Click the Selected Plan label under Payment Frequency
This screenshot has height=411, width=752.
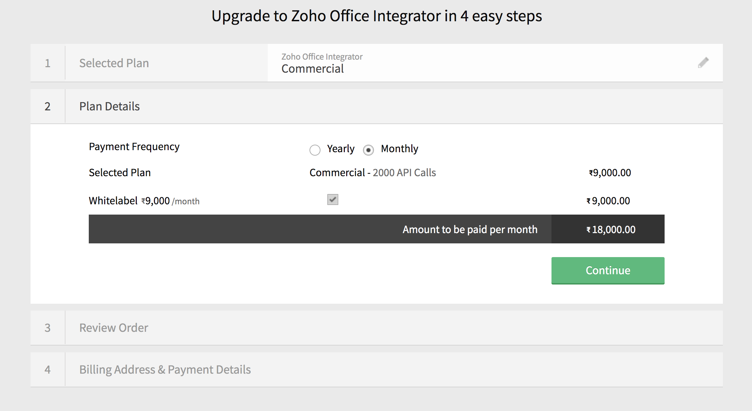[120, 172]
